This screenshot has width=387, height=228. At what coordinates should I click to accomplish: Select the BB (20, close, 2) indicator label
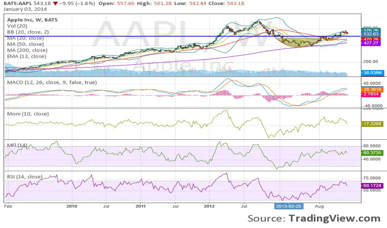click(28, 32)
